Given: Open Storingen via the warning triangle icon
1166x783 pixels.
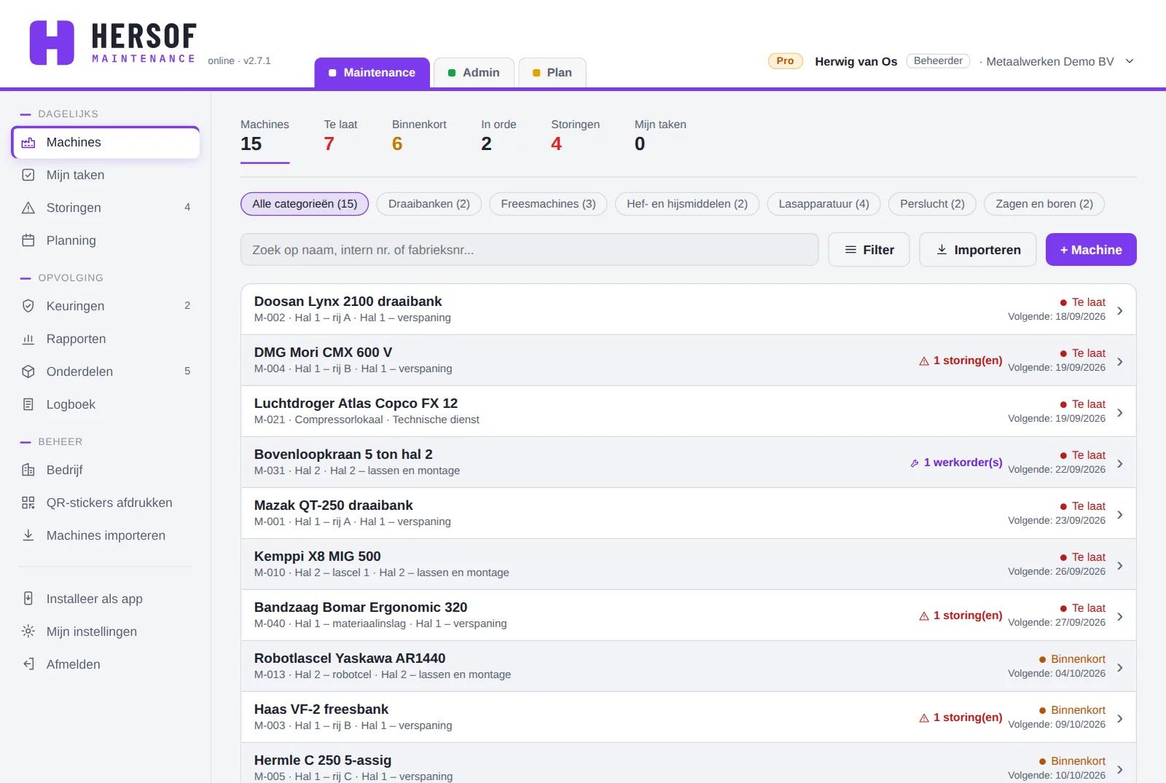Looking at the screenshot, I should 28,208.
